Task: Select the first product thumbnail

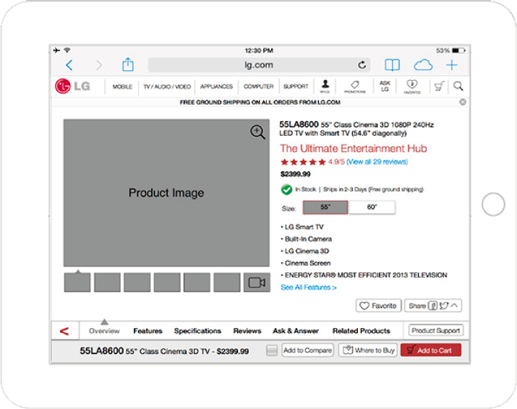Action: pyautogui.click(x=77, y=283)
